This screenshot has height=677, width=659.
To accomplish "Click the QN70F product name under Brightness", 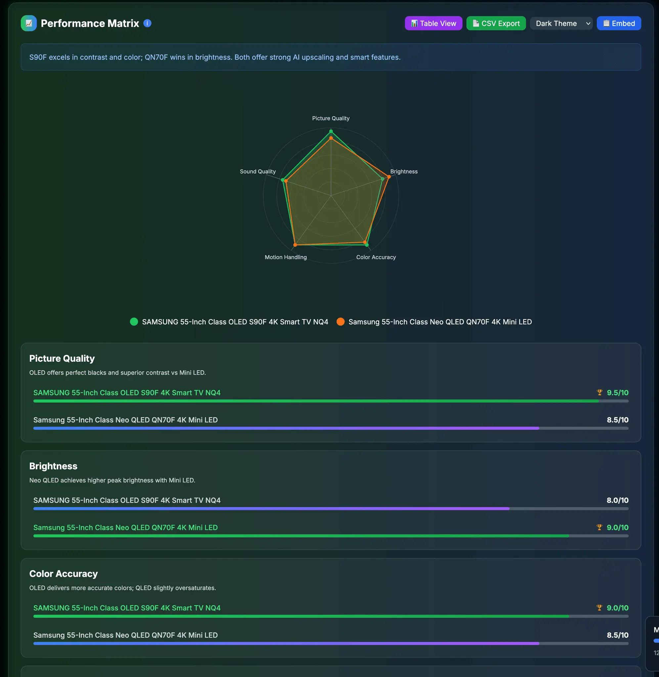I will click(x=125, y=528).
